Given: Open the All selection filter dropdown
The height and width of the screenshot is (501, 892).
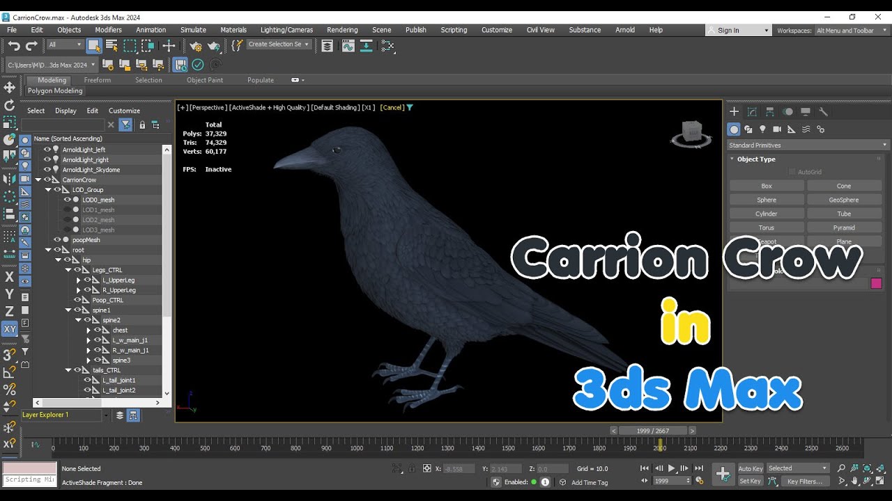Looking at the screenshot, I should pyautogui.click(x=66, y=45).
